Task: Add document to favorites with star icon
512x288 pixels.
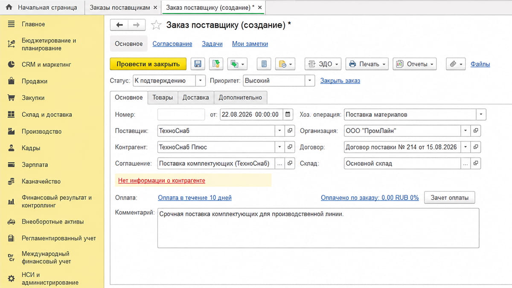Action: [156, 26]
